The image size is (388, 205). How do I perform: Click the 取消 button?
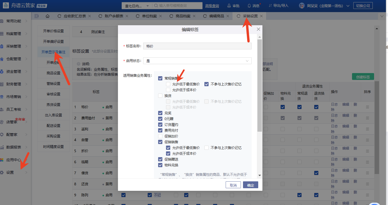pyautogui.click(x=233, y=185)
